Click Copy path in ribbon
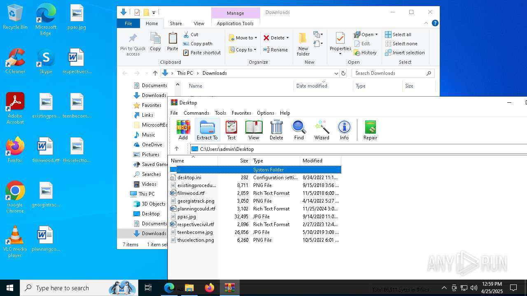This screenshot has height=296, width=527. click(x=198, y=44)
